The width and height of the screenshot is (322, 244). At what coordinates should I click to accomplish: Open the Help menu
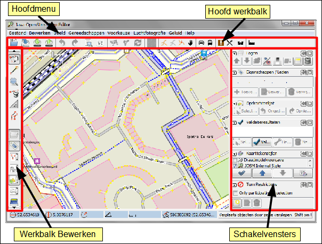pos(190,33)
